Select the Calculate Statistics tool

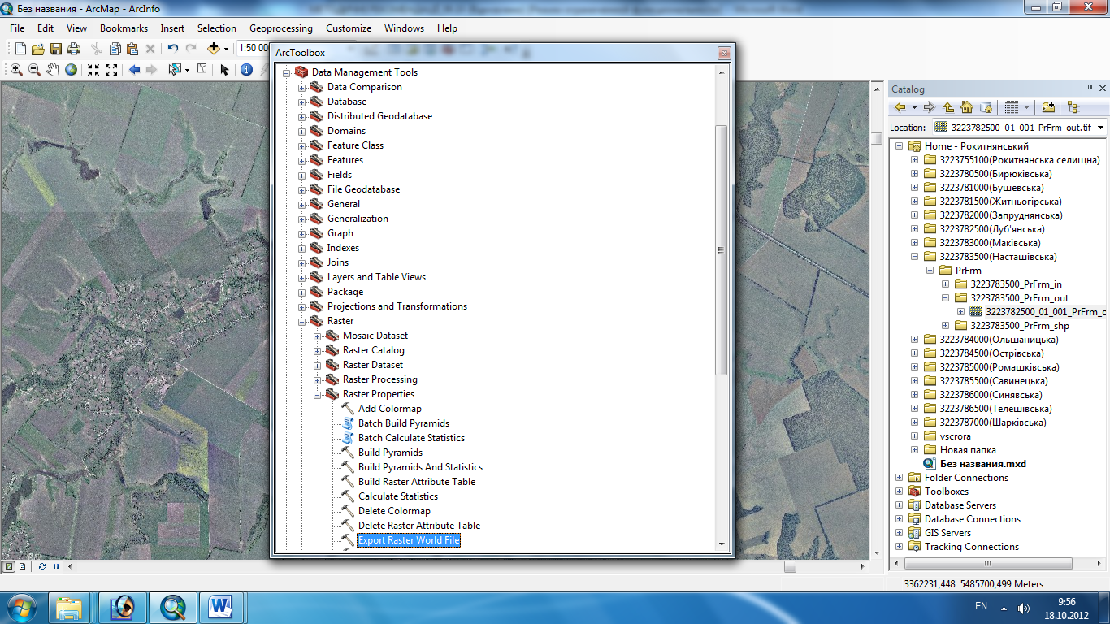(398, 496)
